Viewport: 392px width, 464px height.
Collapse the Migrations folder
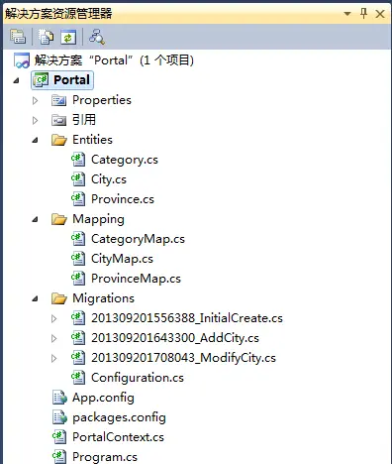click(35, 299)
